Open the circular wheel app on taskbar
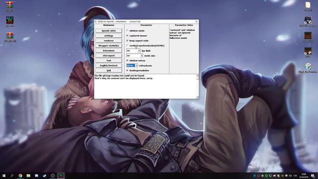This screenshot has height=179, width=318. tap(53, 176)
